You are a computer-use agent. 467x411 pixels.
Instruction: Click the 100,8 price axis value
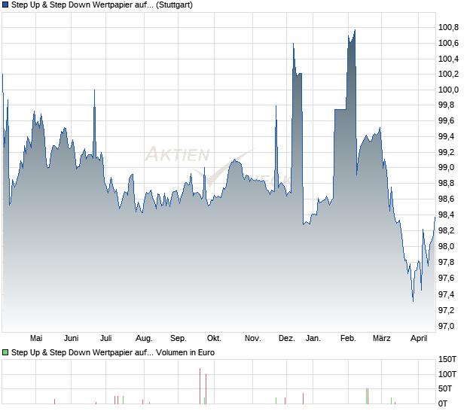[x=448, y=27]
